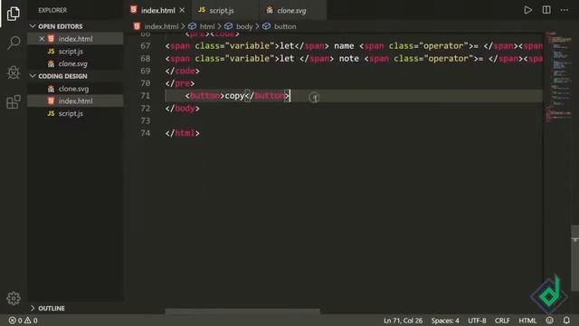Click the feedback smiley icon
Image resolution: width=579 pixels, height=326 pixels.
tap(550, 321)
